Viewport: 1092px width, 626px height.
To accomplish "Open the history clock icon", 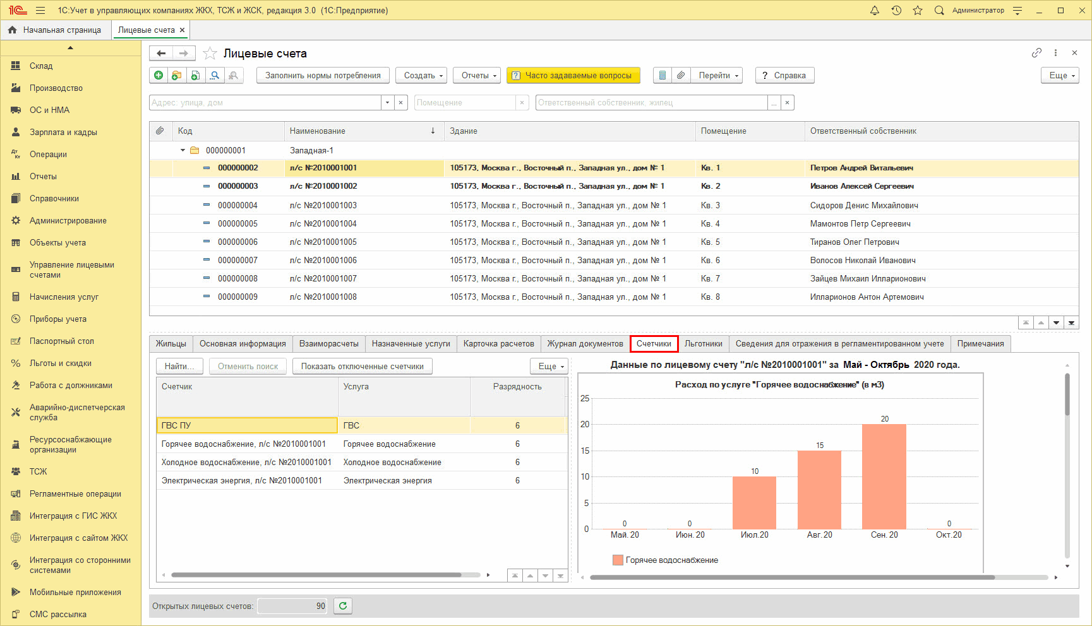I will coord(896,10).
